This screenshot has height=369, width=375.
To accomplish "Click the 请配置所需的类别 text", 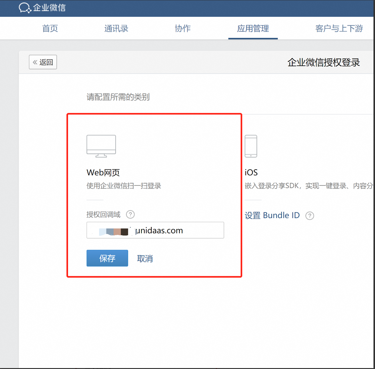I will point(118,97).
